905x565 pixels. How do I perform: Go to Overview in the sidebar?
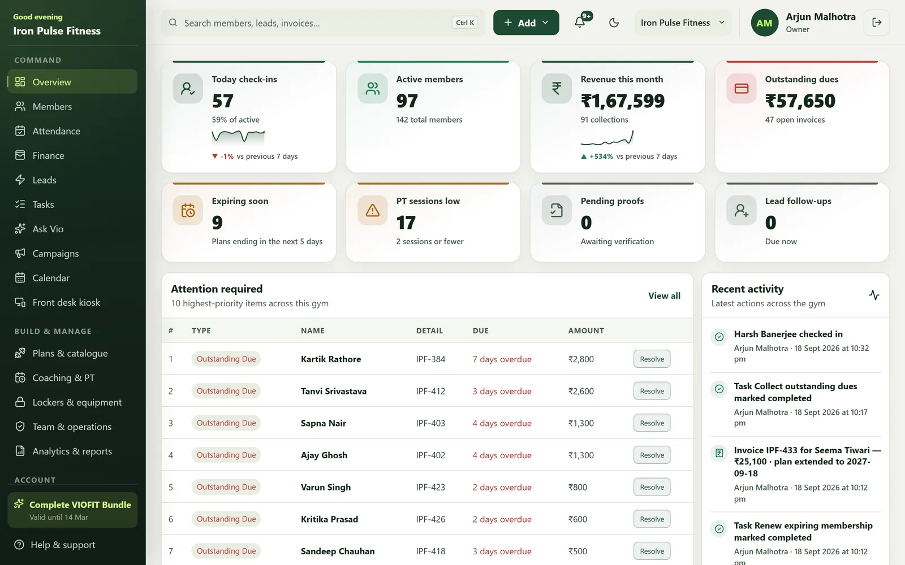[x=72, y=82]
